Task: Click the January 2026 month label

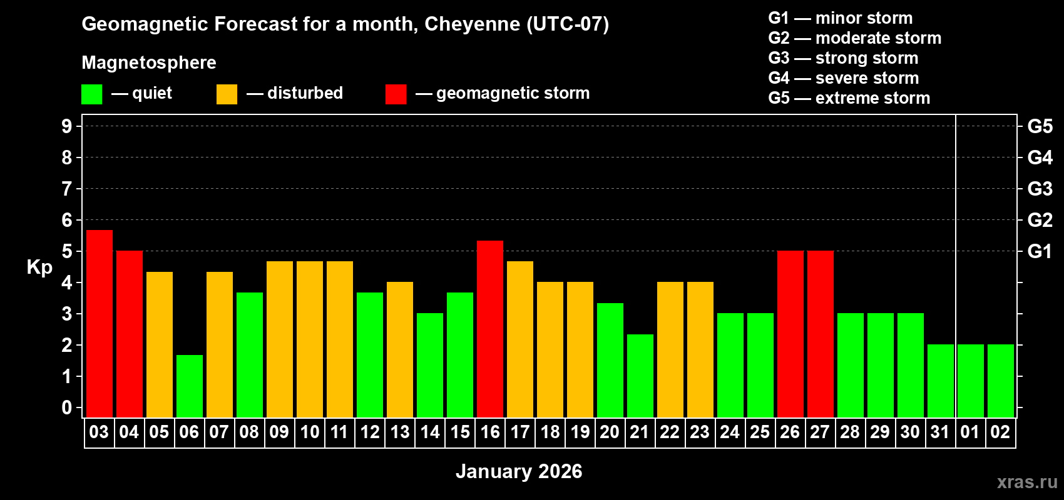Action: pyautogui.click(x=519, y=471)
